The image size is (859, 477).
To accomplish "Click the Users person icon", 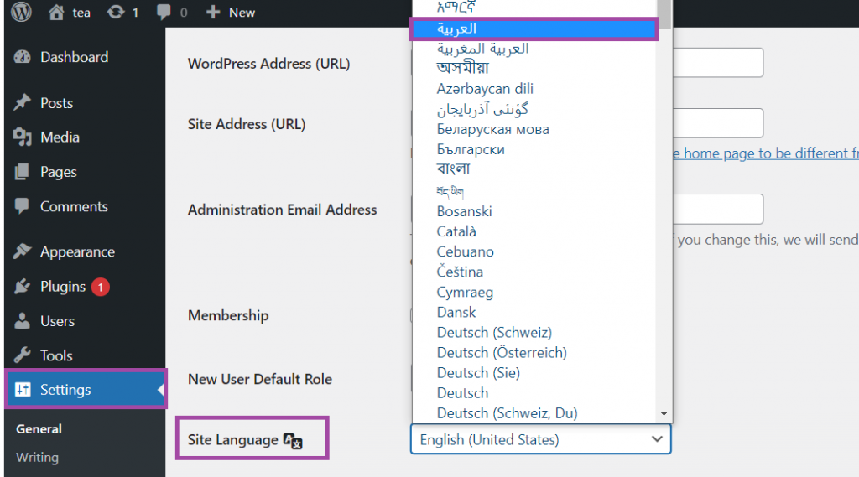I will (23, 321).
